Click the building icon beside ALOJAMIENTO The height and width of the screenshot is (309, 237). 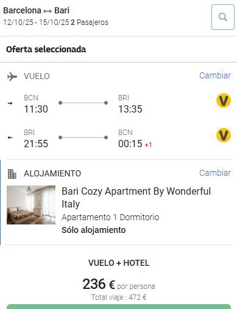[x=12, y=174]
